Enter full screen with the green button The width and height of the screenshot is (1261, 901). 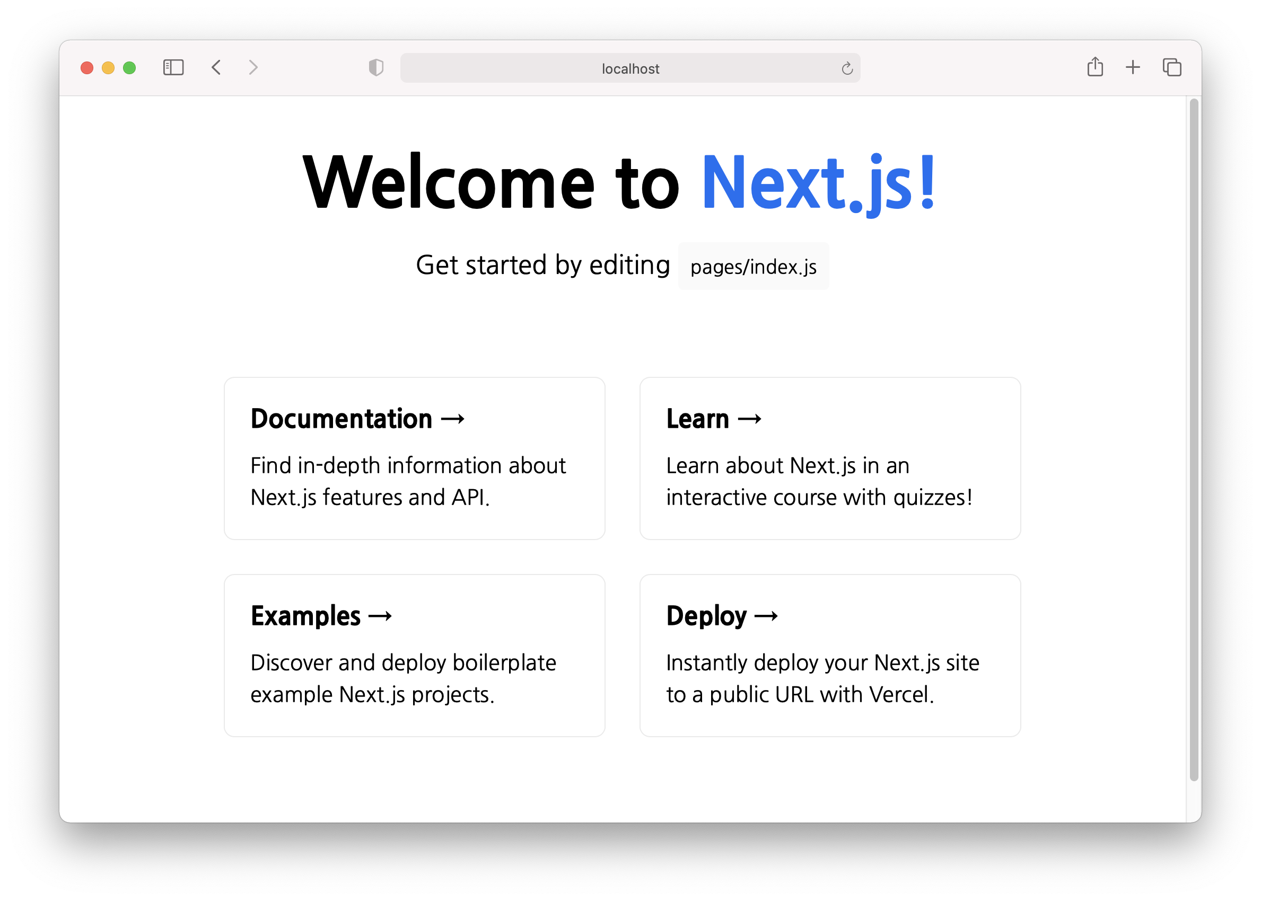129,68
